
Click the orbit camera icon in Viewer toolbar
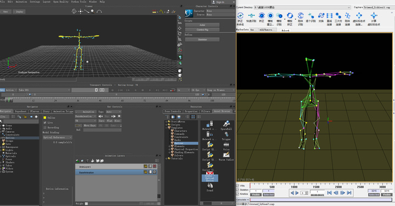74,11
